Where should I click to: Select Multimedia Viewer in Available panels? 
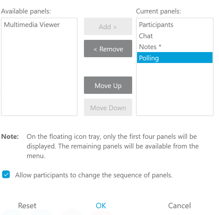pyautogui.click(x=32, y=25)
